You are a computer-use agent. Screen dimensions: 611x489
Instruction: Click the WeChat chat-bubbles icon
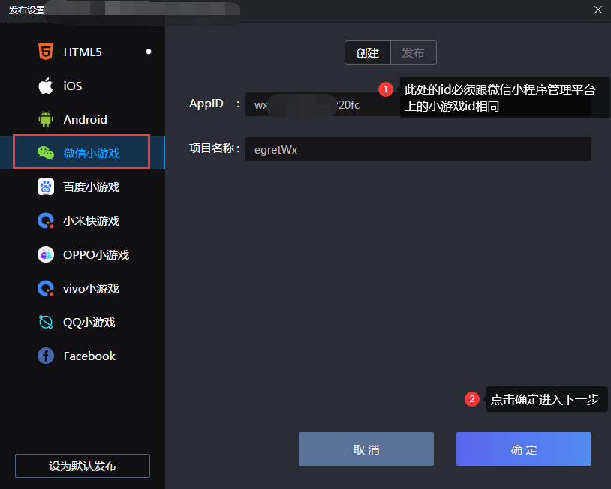point(46,153)
